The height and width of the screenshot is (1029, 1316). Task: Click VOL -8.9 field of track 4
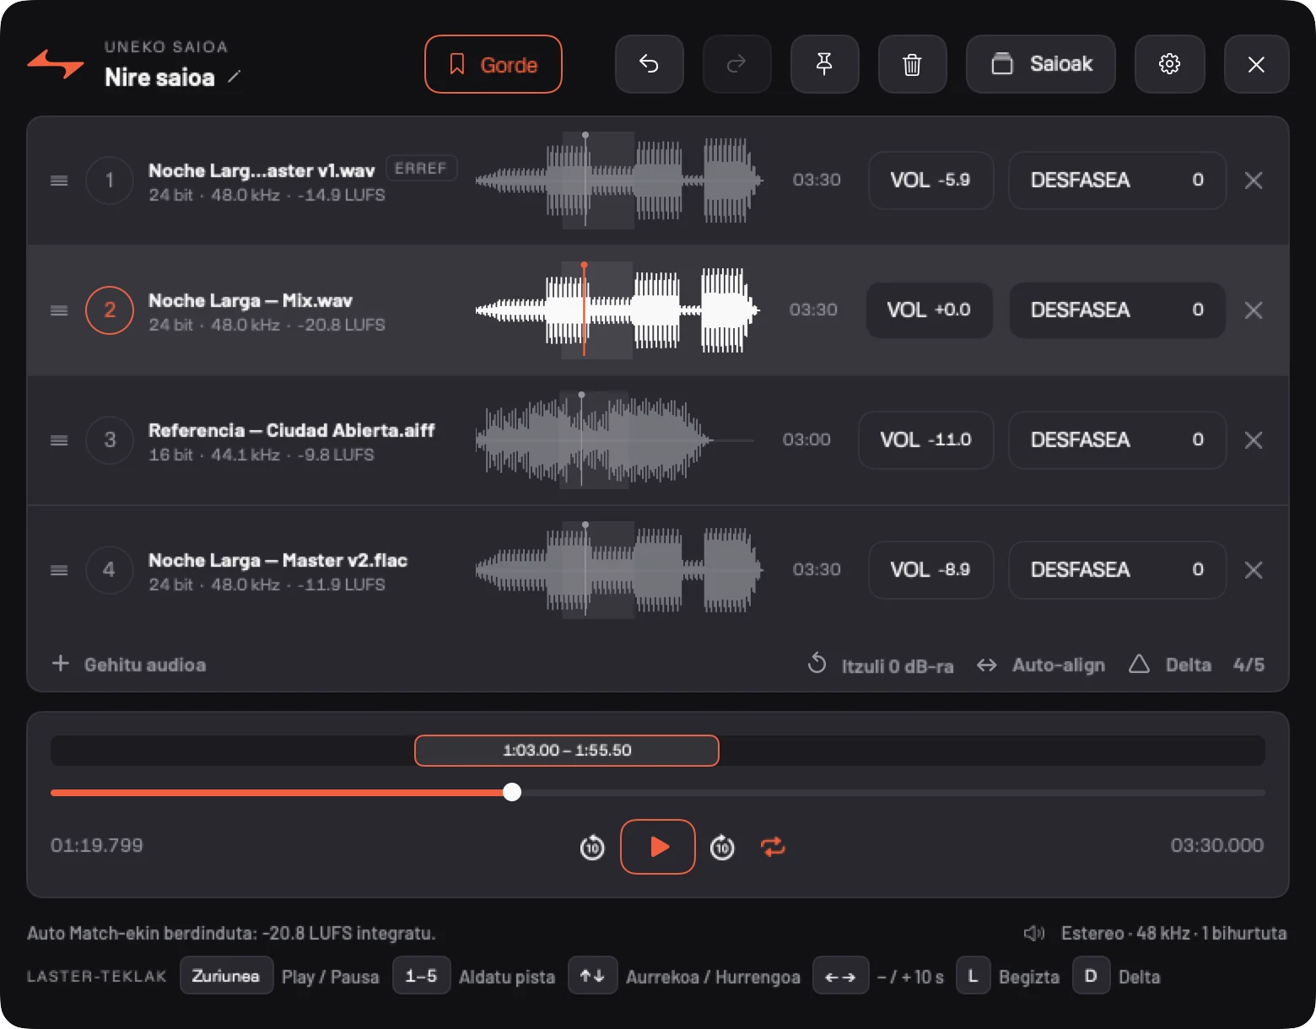coord(931,570)
